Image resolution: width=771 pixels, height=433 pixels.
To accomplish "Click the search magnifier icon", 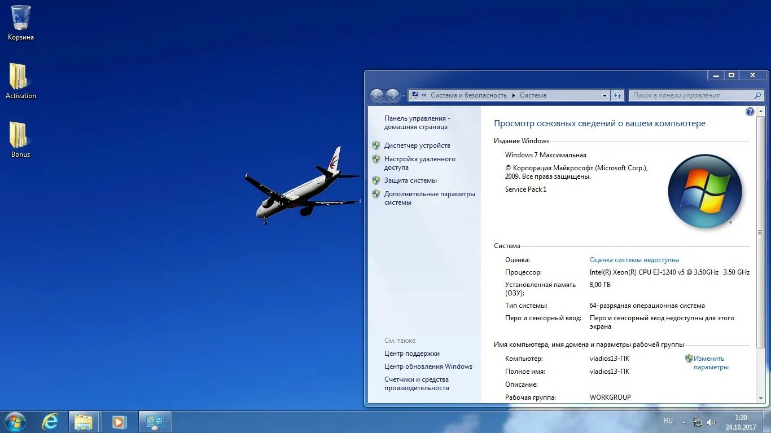I will click(758, 95).
